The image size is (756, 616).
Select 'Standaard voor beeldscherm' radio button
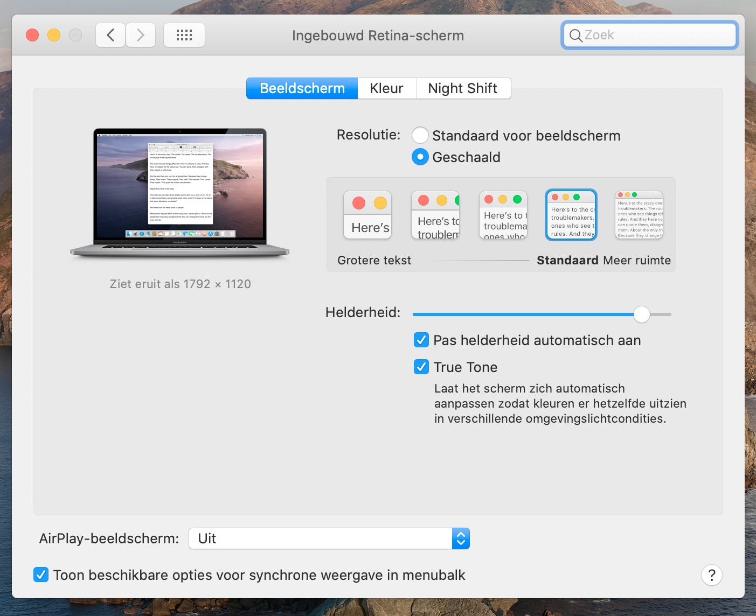pos(420,135)
